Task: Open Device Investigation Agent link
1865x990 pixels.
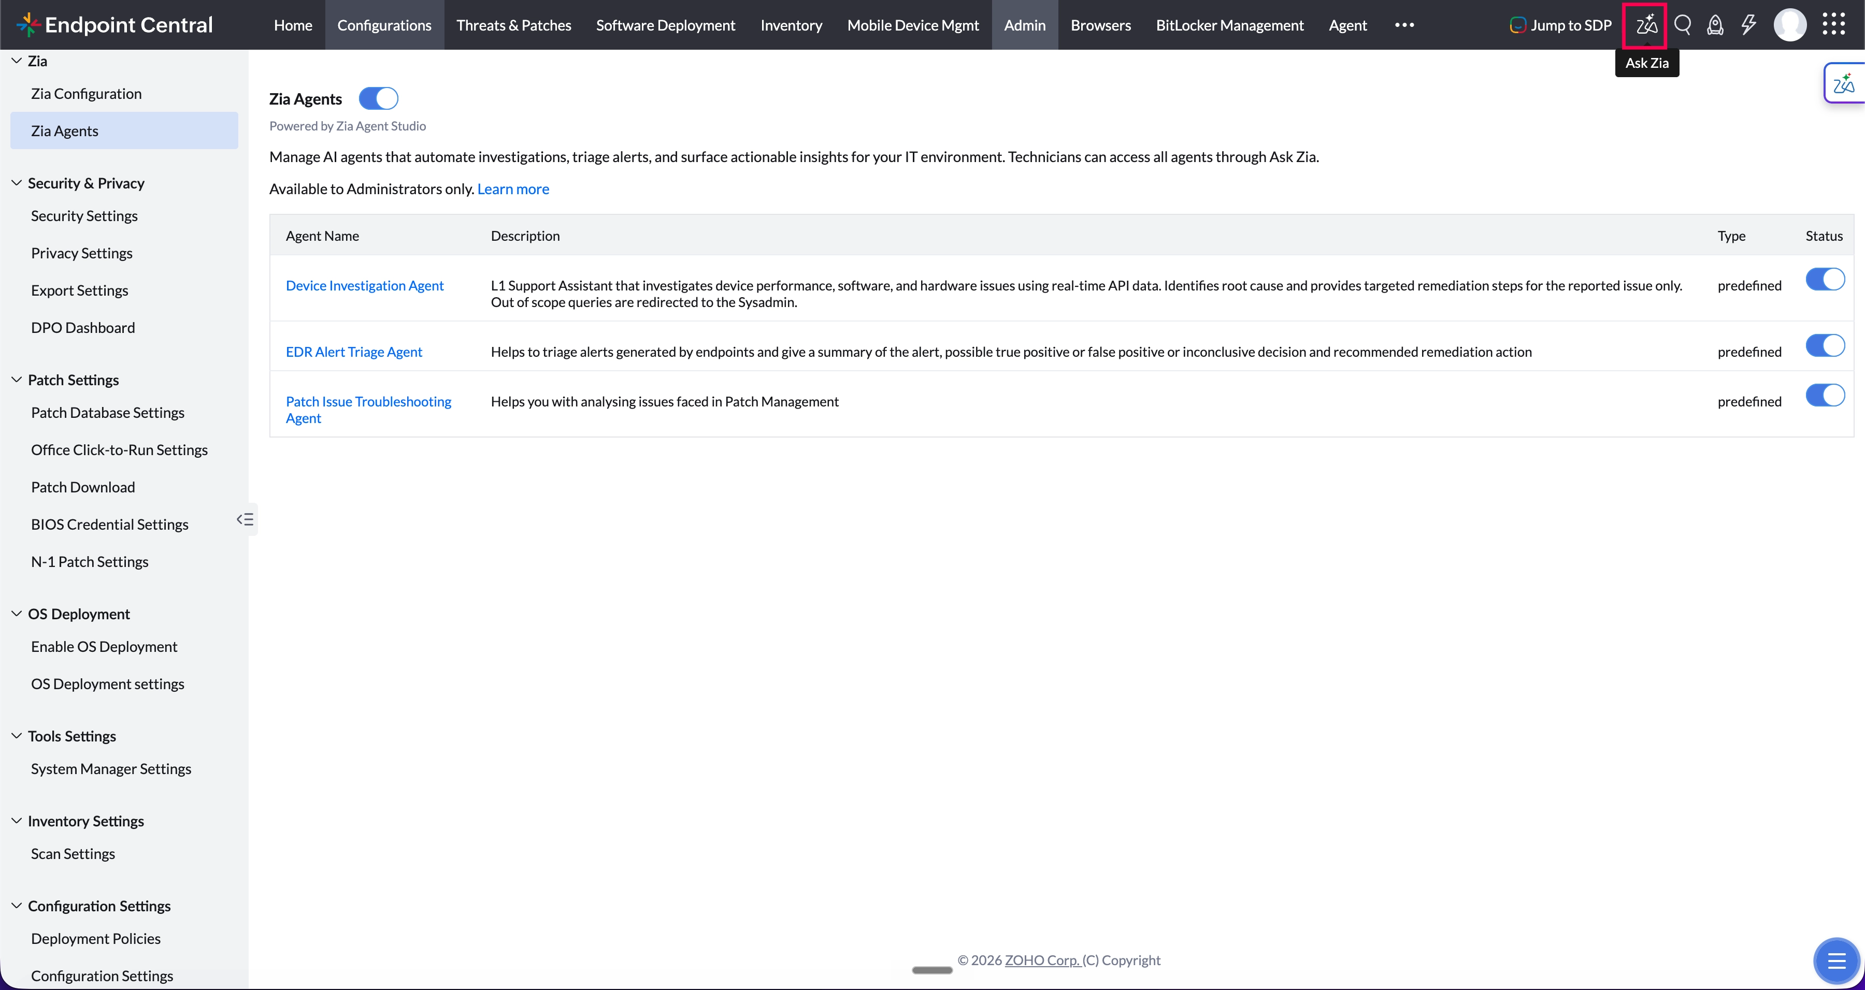Action: point(365,286)
